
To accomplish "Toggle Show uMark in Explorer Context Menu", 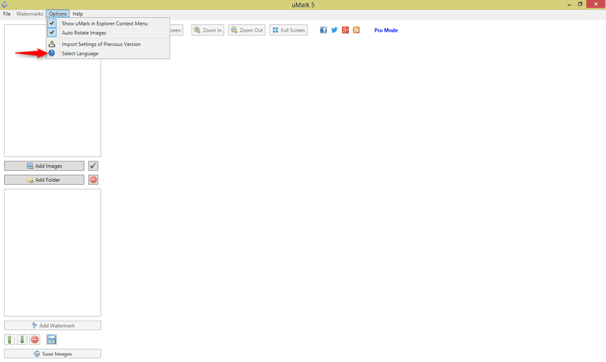I will click(x=108, y=23).
